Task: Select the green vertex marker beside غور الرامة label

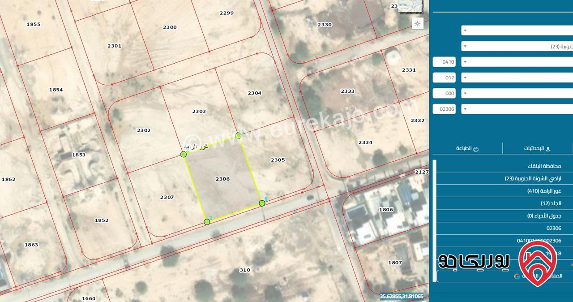Action: [184, 154]
